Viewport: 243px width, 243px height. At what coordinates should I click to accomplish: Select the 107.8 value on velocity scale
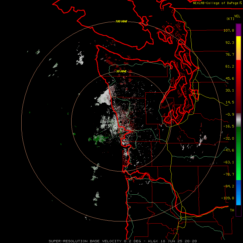(229, 30)
